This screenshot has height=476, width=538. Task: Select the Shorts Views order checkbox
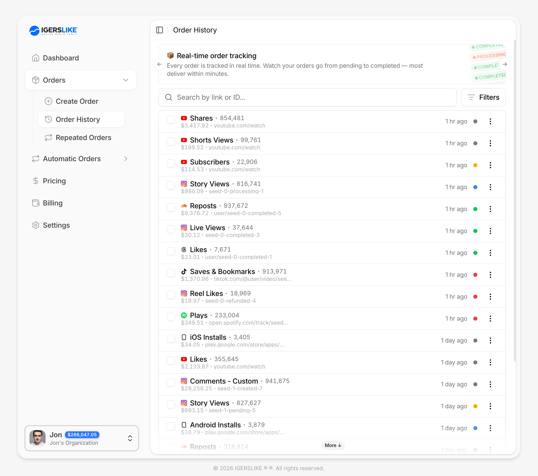pyautogui.click(x=171, y=142)
